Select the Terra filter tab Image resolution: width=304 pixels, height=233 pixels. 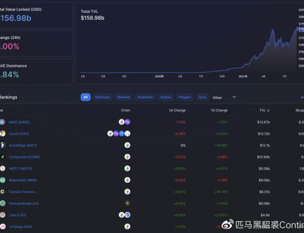[202, 97]
